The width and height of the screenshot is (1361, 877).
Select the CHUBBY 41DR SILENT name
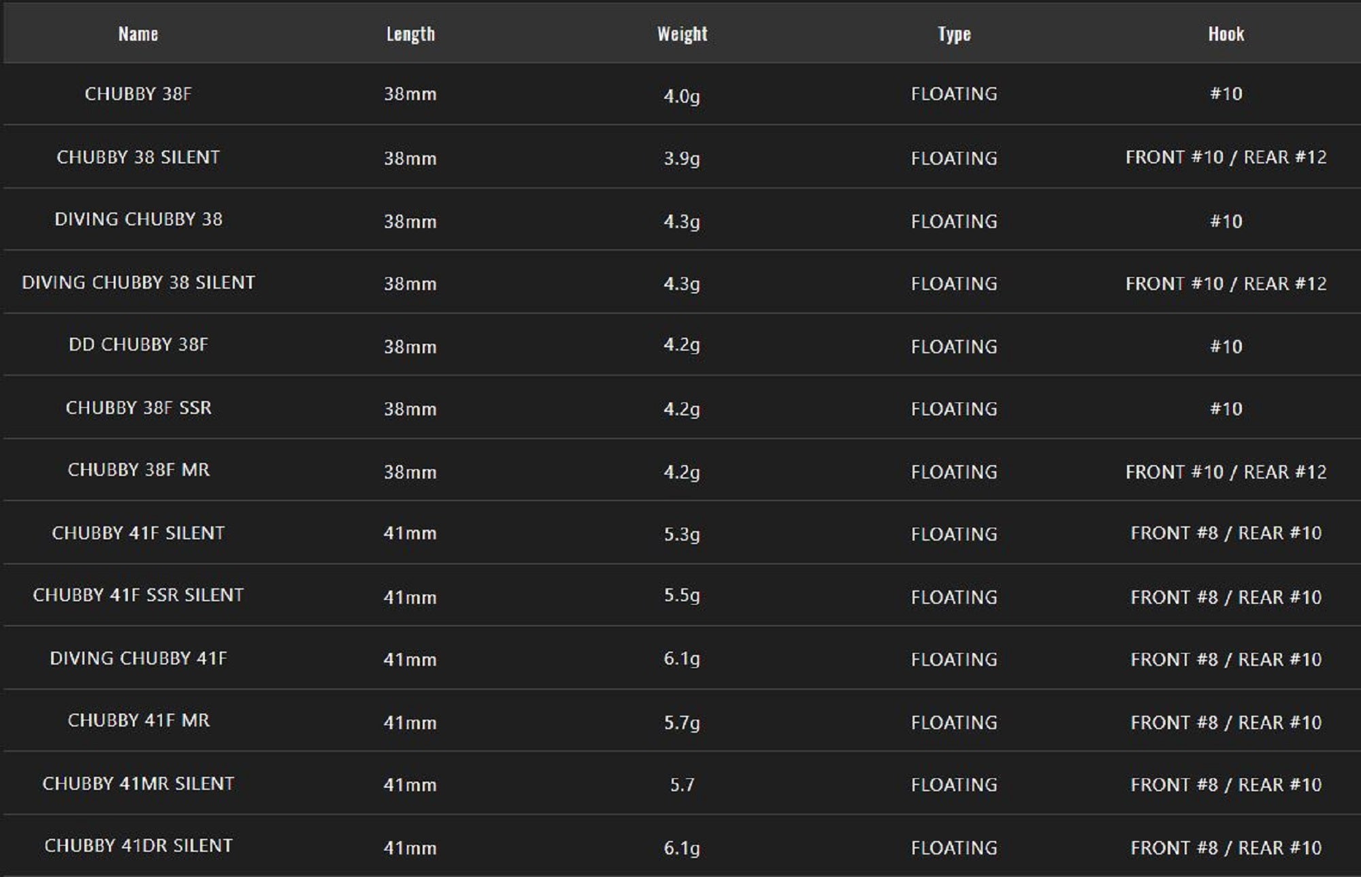point(138,846)
